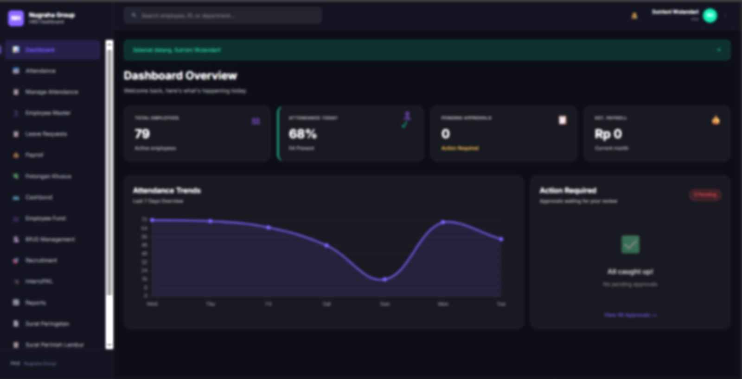The height and width of the screenshot is (379, 742).
Task: Click the Employee Fund icon
Action: click(16, 218)
